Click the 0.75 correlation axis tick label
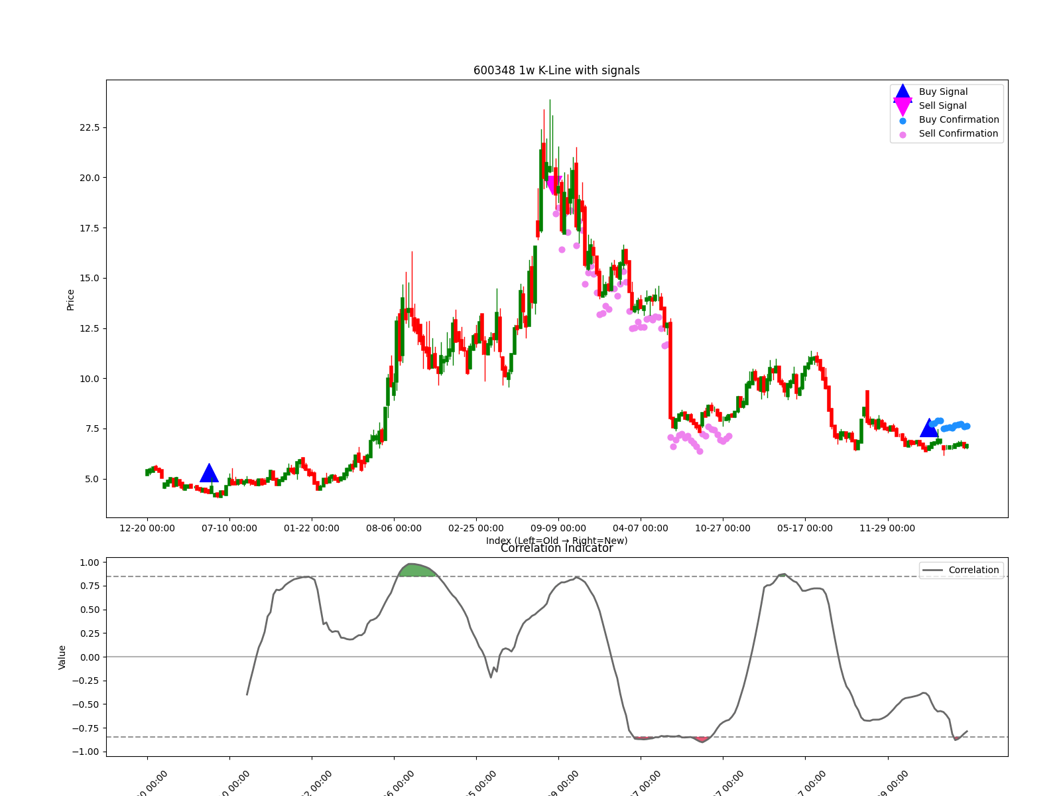Image resolution: width=1061 pixels, height=796 pixels. point(90,586)
